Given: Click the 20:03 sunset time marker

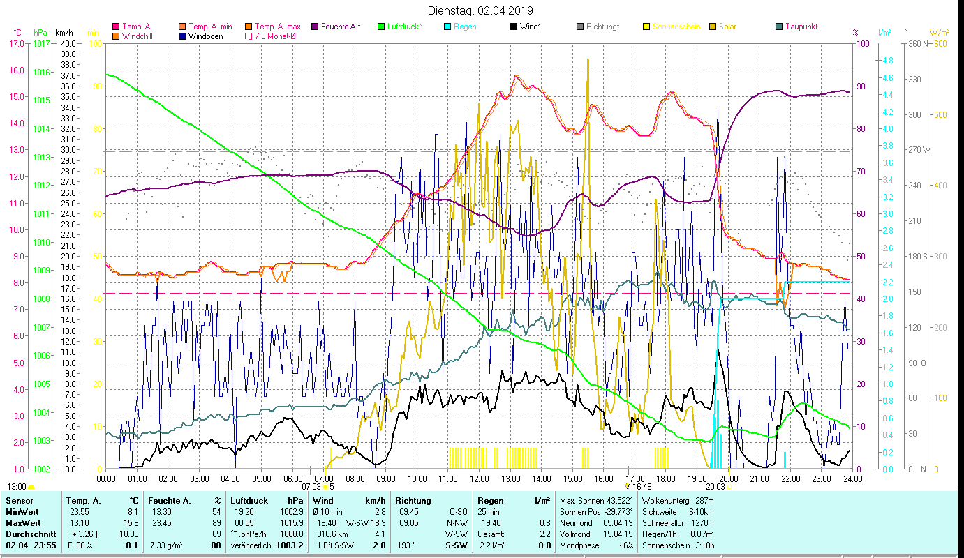Looking at the screenshot, I should pos(715,486).
